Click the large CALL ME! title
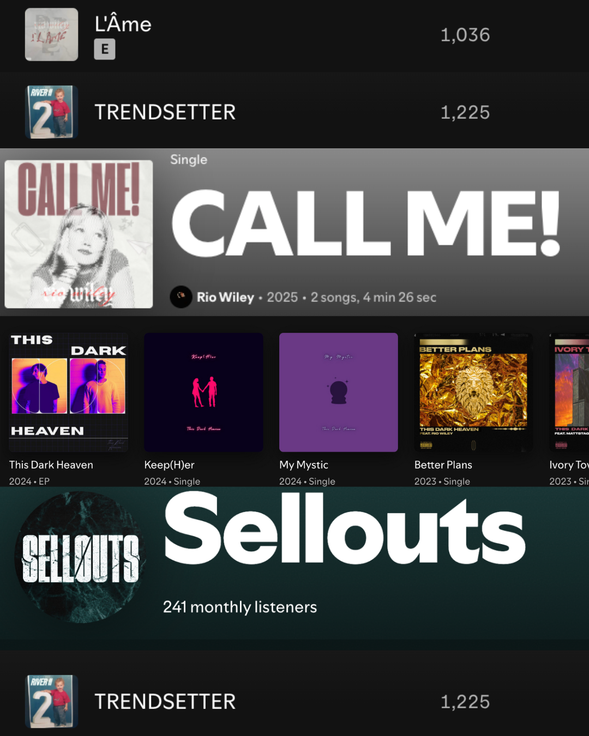This screenshot has height=736, width=589. click(366, 224)
